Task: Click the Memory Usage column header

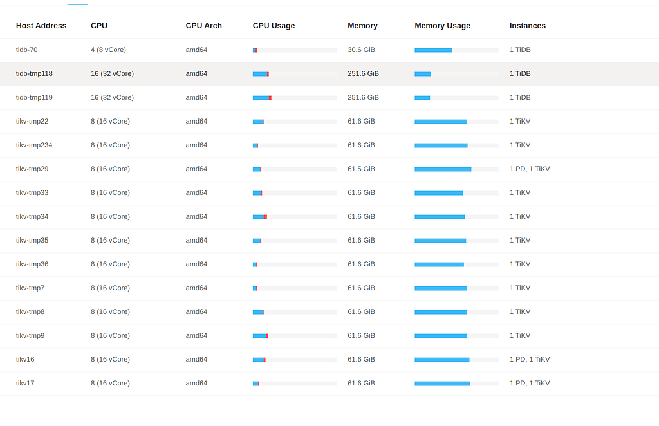Action: (x=442, y=26)
